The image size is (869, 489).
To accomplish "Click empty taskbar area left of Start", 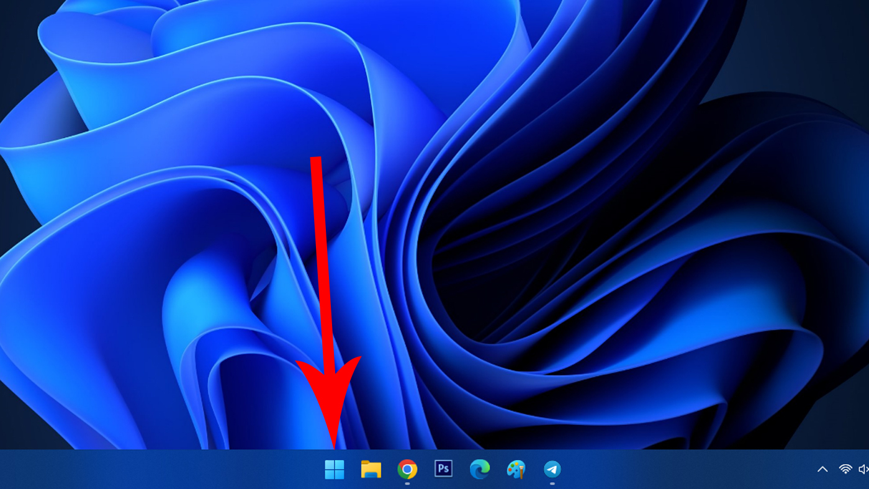I will (x=155, y=470).
